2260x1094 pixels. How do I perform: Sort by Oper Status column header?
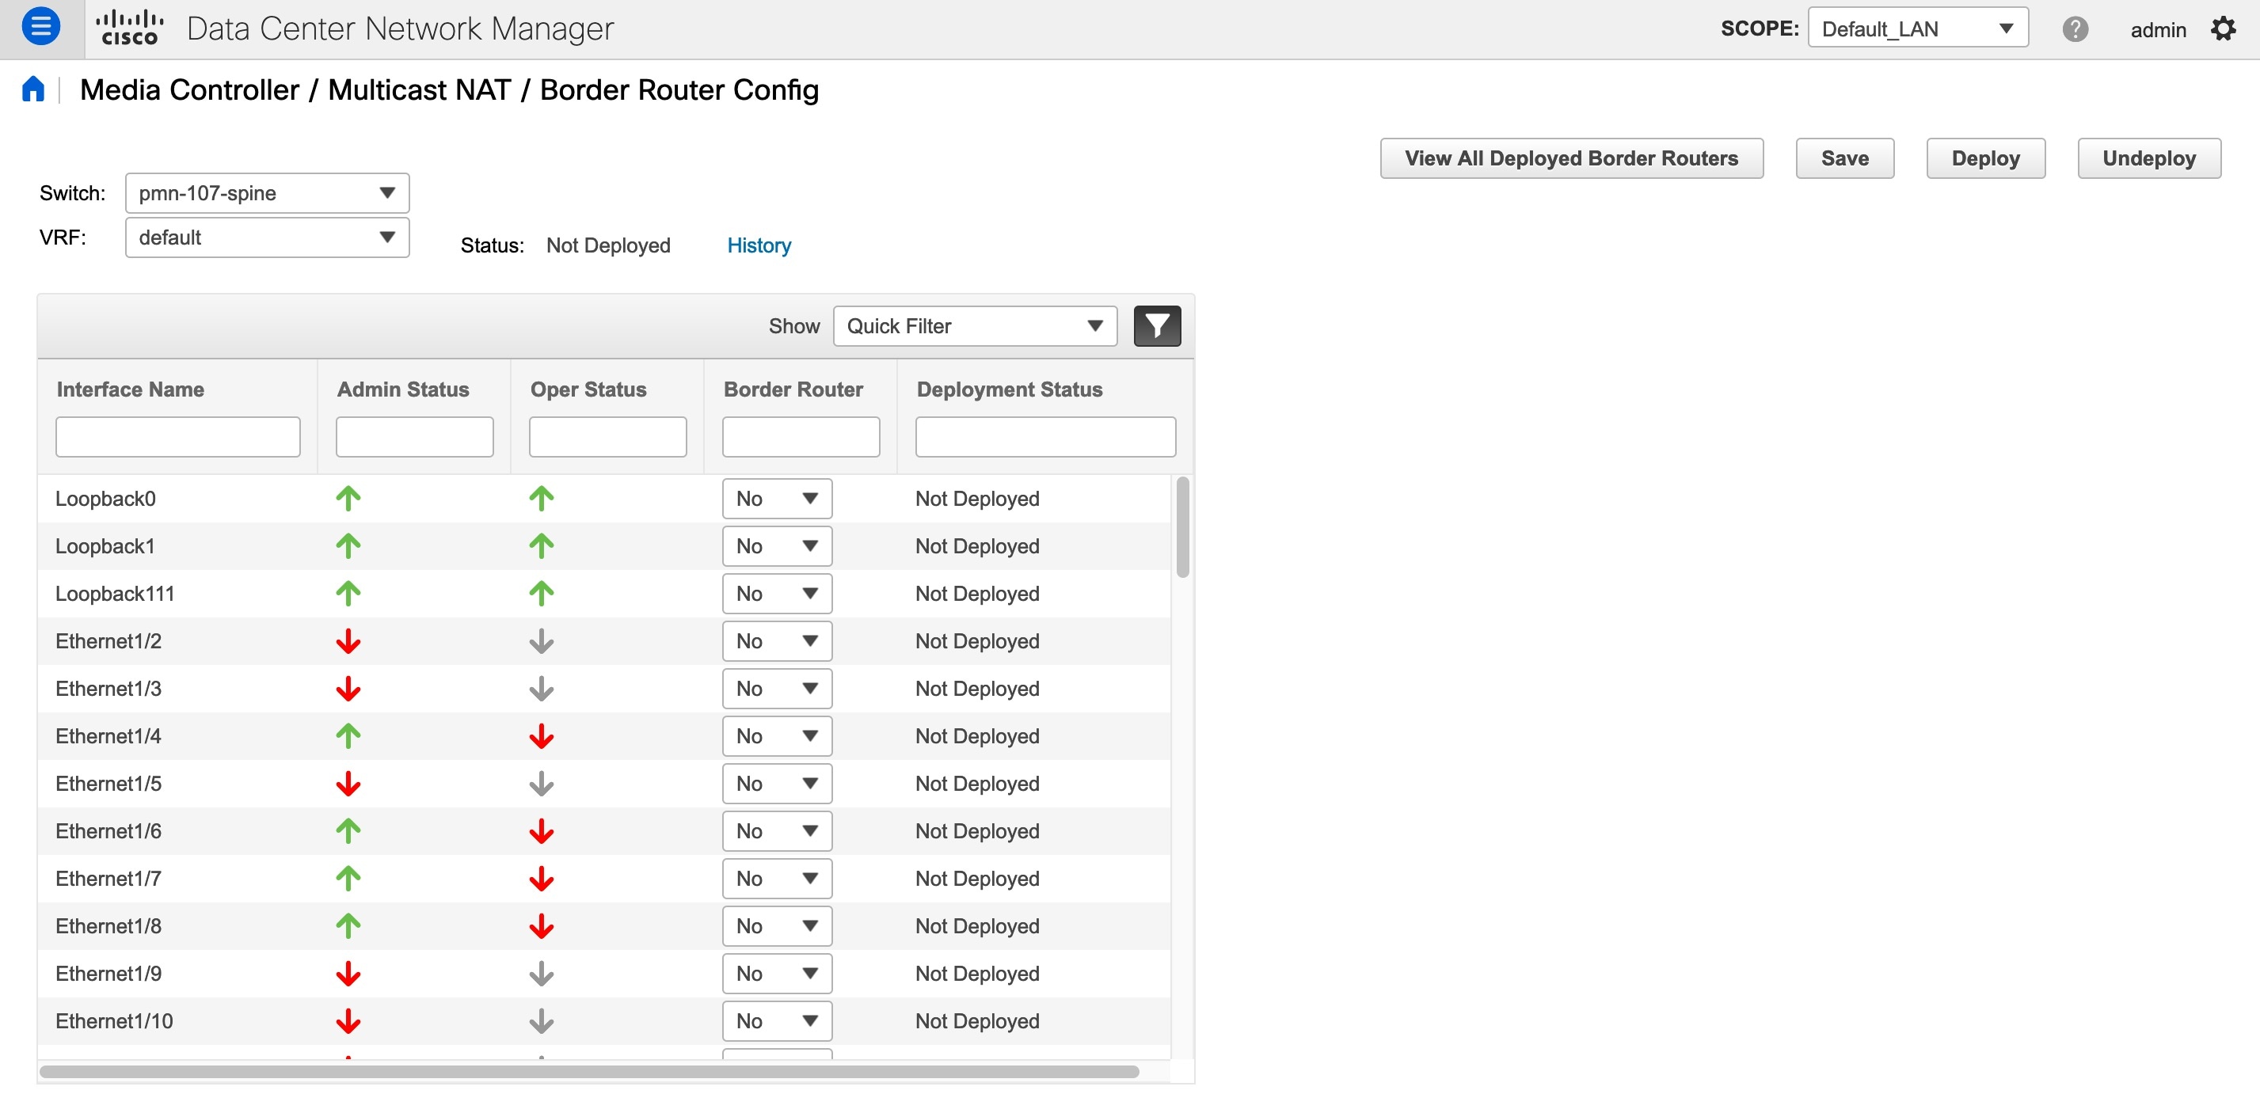pos(588,389)
